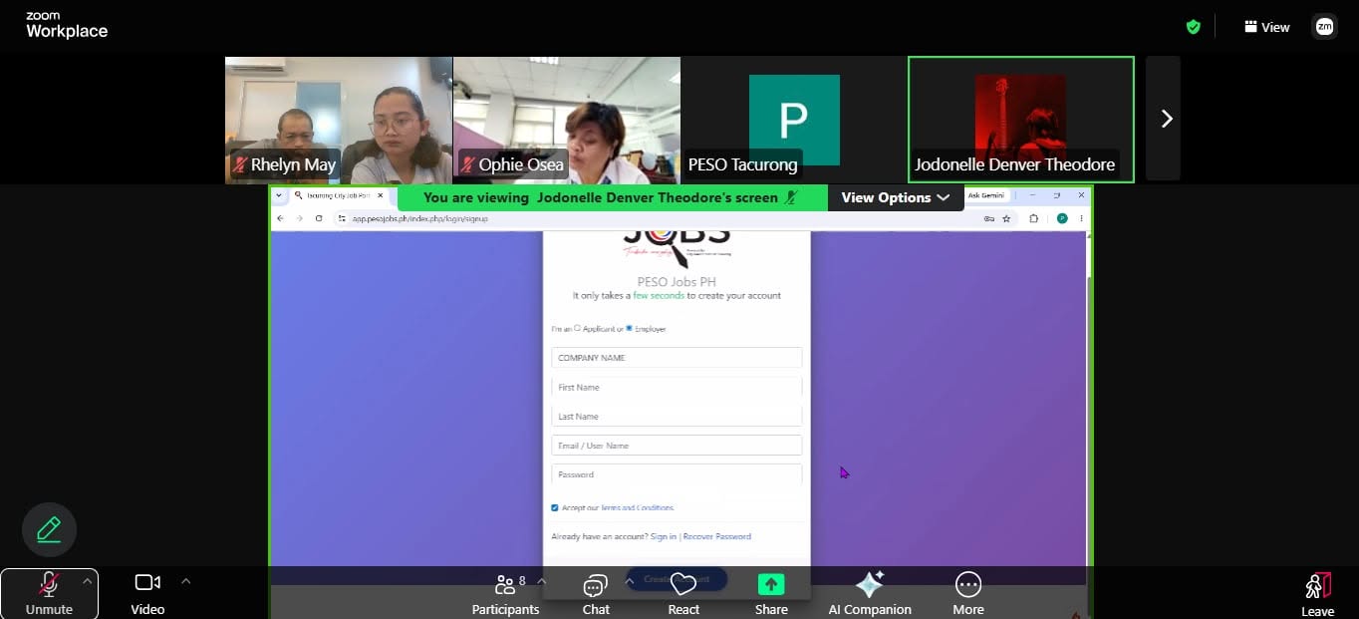
Task: Open the More options menu
Action: tap(968, 594)
